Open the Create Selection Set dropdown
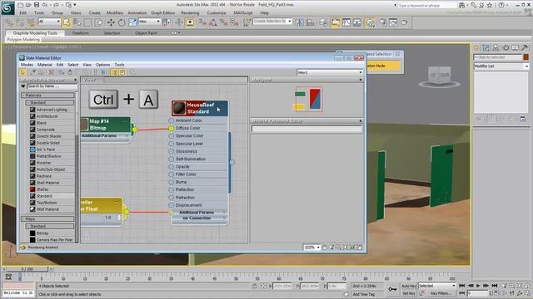Image resolution: width=533 pixels, height=299 pixels. point(272,21)
